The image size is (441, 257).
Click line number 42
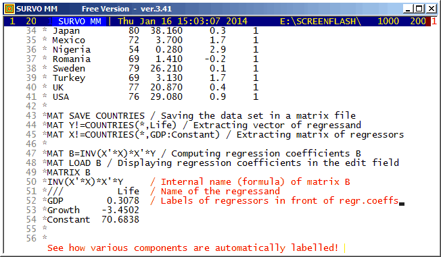point(31,107)
